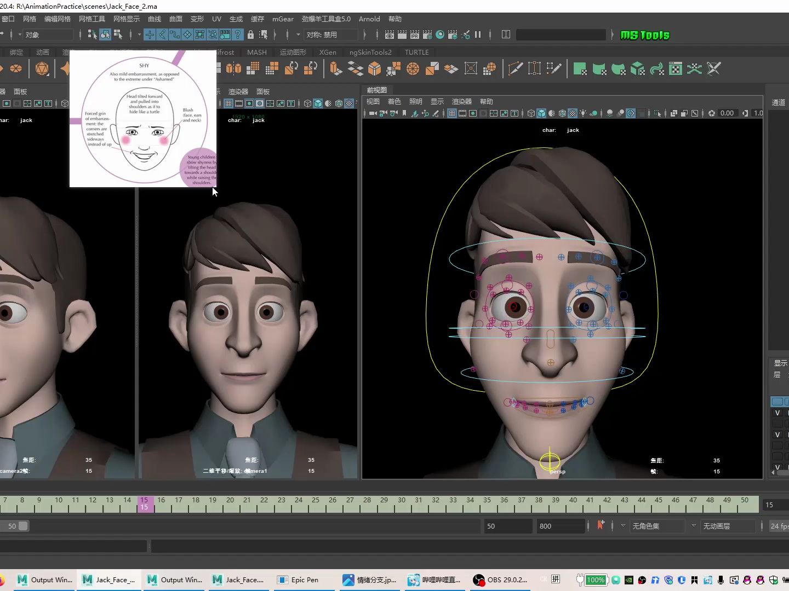This screenshot has width=789, height=591.
Task: Open the 对称: 禁用 symmetry dropdown
Action: [329, 34]
